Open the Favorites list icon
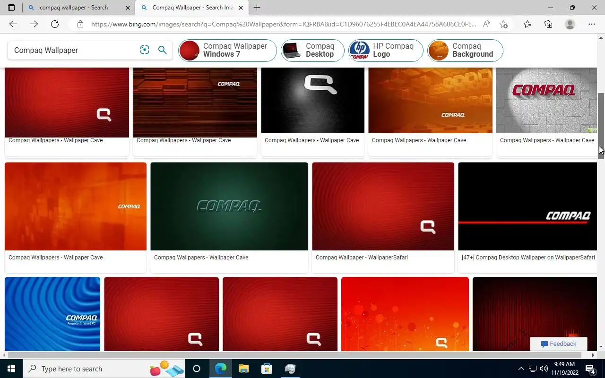605x378 pixels. (527, 24)
